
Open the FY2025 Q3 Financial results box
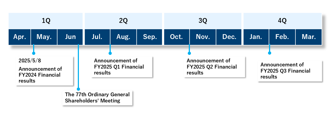(290, 71)
